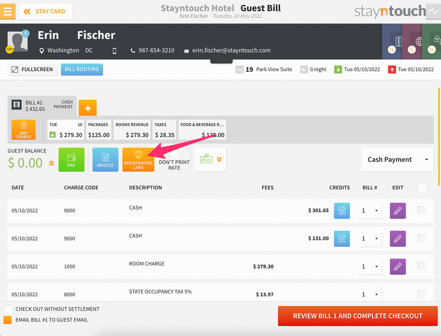Check the box for $301.65 cash row
This screenshot has height=336, width=441.
click(x=422, y=210)
